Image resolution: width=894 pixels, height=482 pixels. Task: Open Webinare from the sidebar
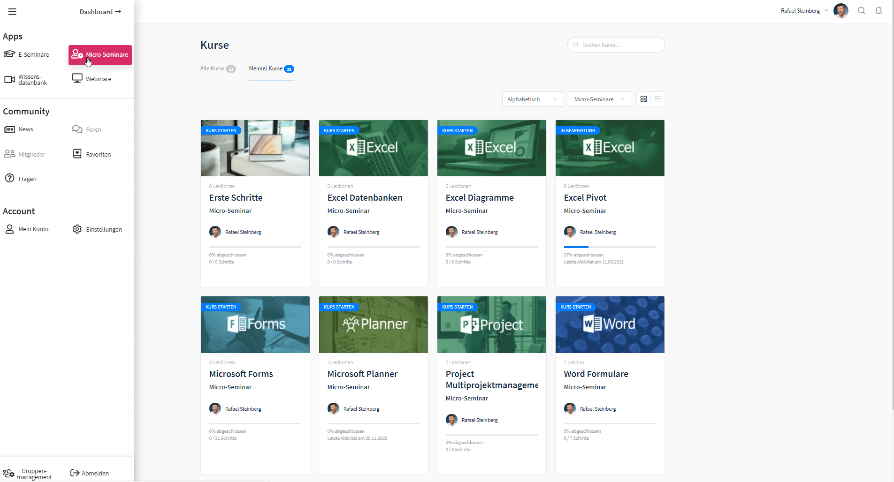click(x=92, y=79)
